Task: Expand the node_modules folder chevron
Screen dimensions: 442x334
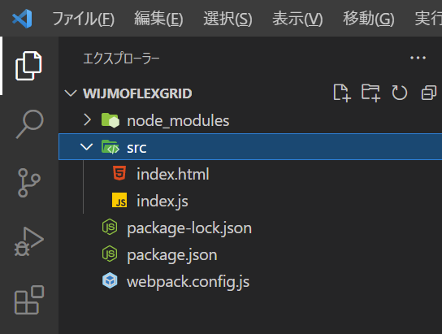Action: click(x=88, y=120)
